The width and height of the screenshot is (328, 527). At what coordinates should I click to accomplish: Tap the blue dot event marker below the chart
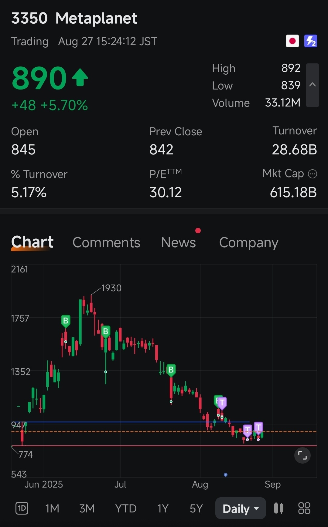point(226,475)
